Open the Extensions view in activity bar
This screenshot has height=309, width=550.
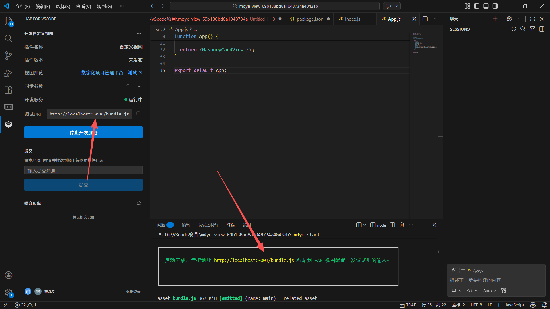8,90
